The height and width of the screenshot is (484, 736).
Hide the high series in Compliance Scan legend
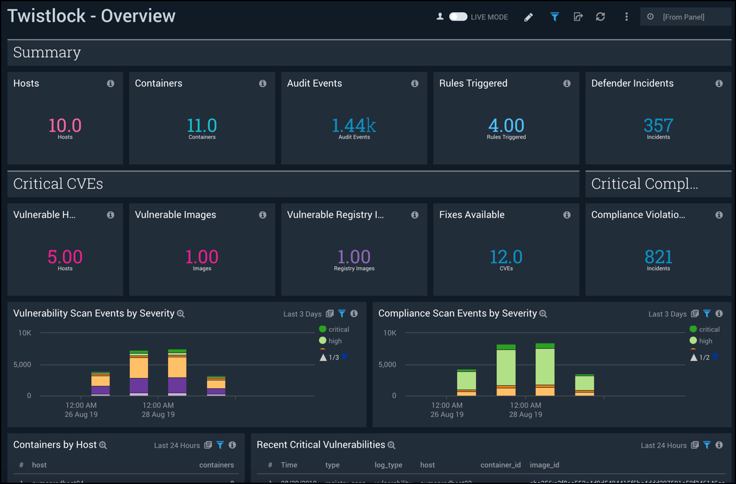click(700, 341)
